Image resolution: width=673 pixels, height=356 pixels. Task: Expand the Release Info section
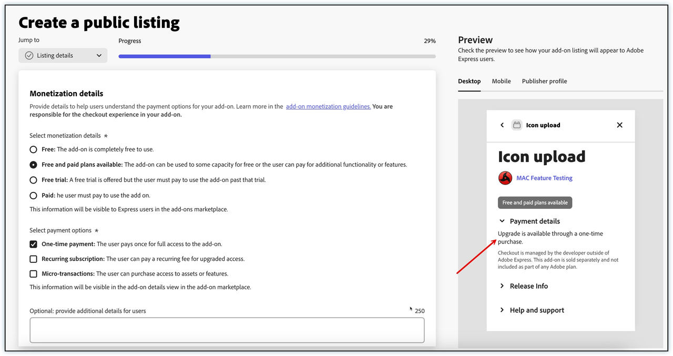click(x=502, y=286)
